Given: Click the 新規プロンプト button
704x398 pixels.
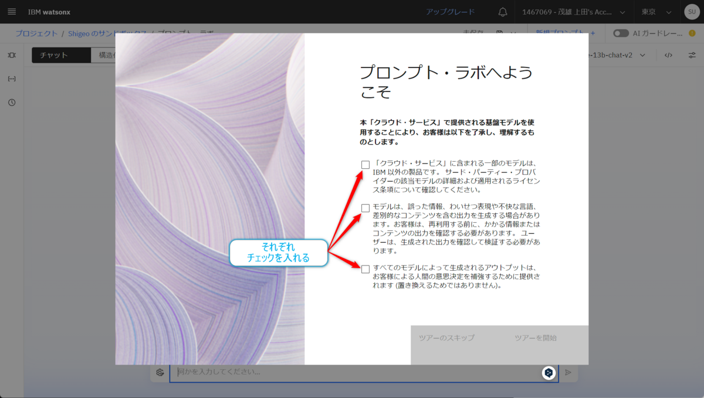Looking at the screenshot, I should [566, 33].
